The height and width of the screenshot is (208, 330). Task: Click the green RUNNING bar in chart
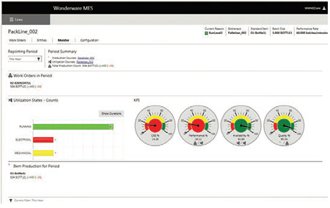[73, 127]
